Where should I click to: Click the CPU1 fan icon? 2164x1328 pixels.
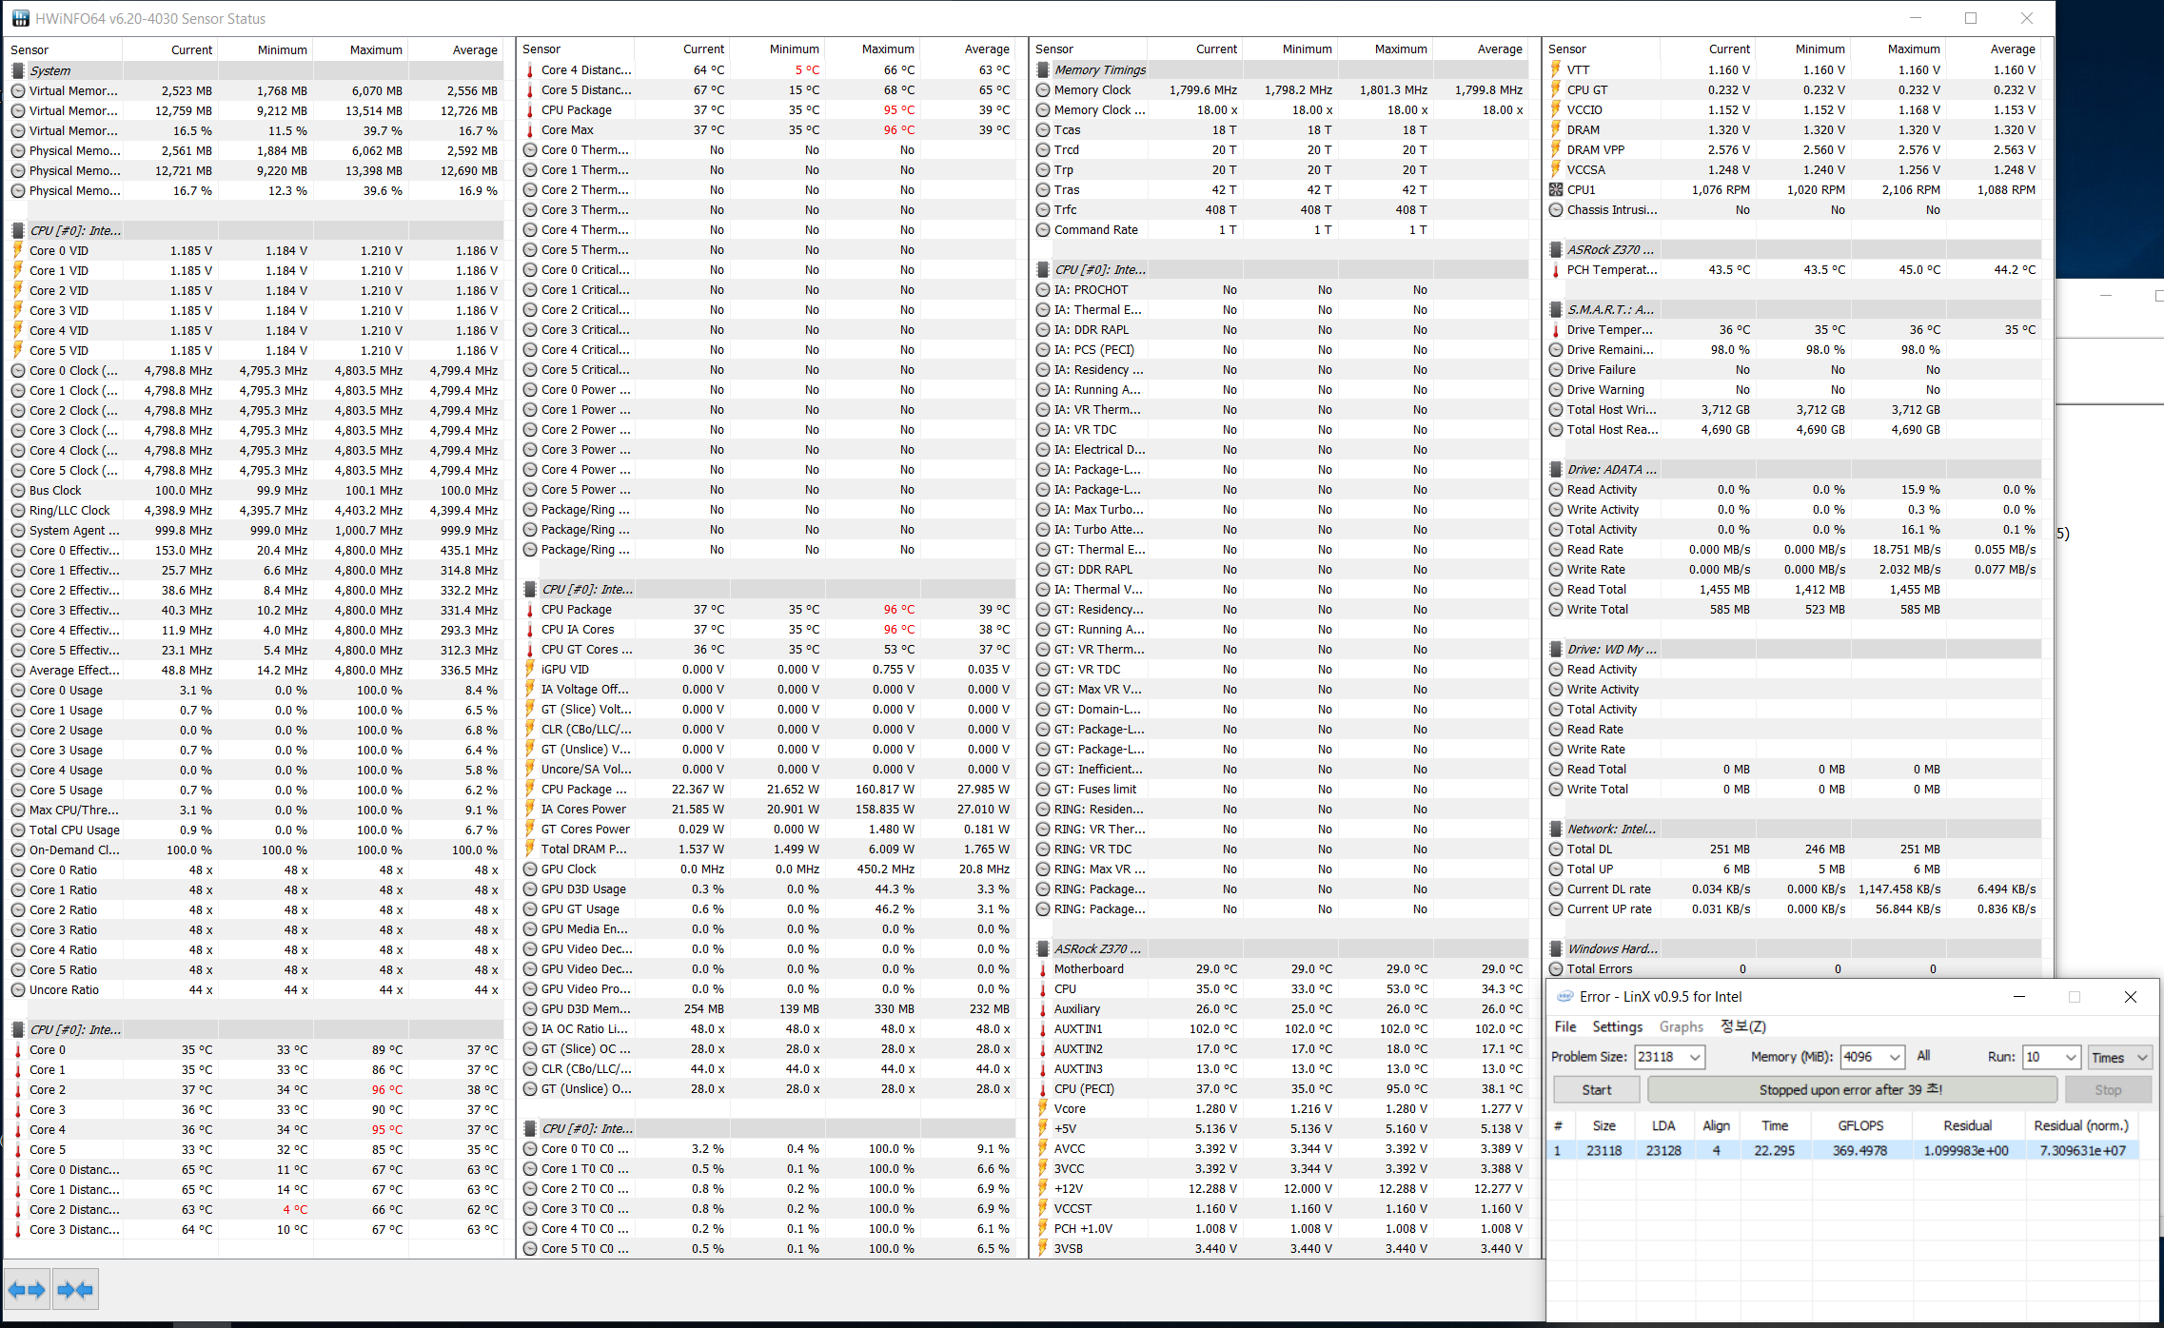point(1556,190)
